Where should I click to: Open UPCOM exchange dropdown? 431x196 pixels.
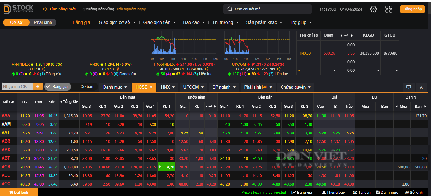coord(194,87)
